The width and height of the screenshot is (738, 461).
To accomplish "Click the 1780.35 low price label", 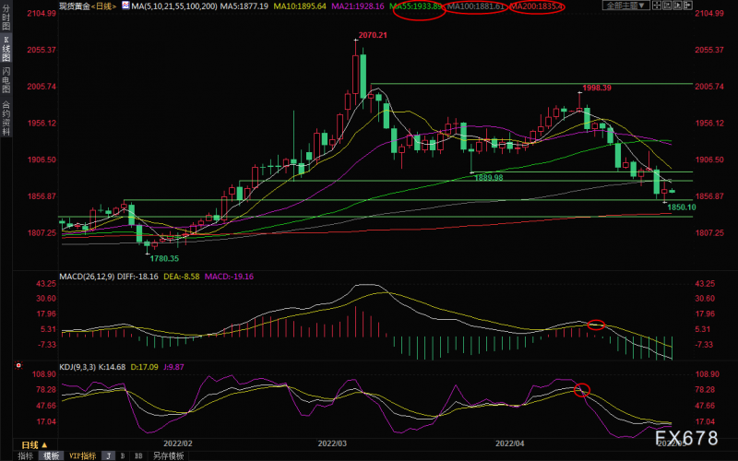I will coord(164,258).
